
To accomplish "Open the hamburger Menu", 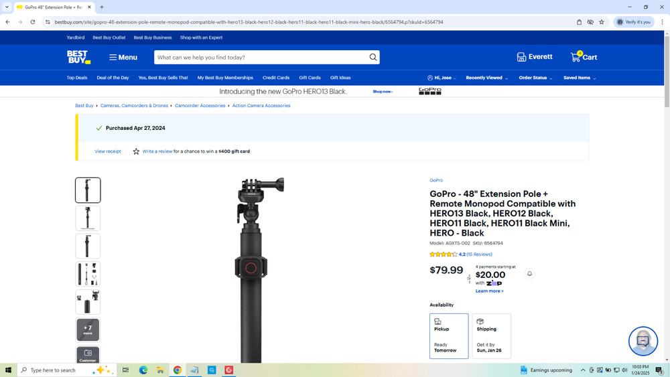I will click(x=123, y=57).
